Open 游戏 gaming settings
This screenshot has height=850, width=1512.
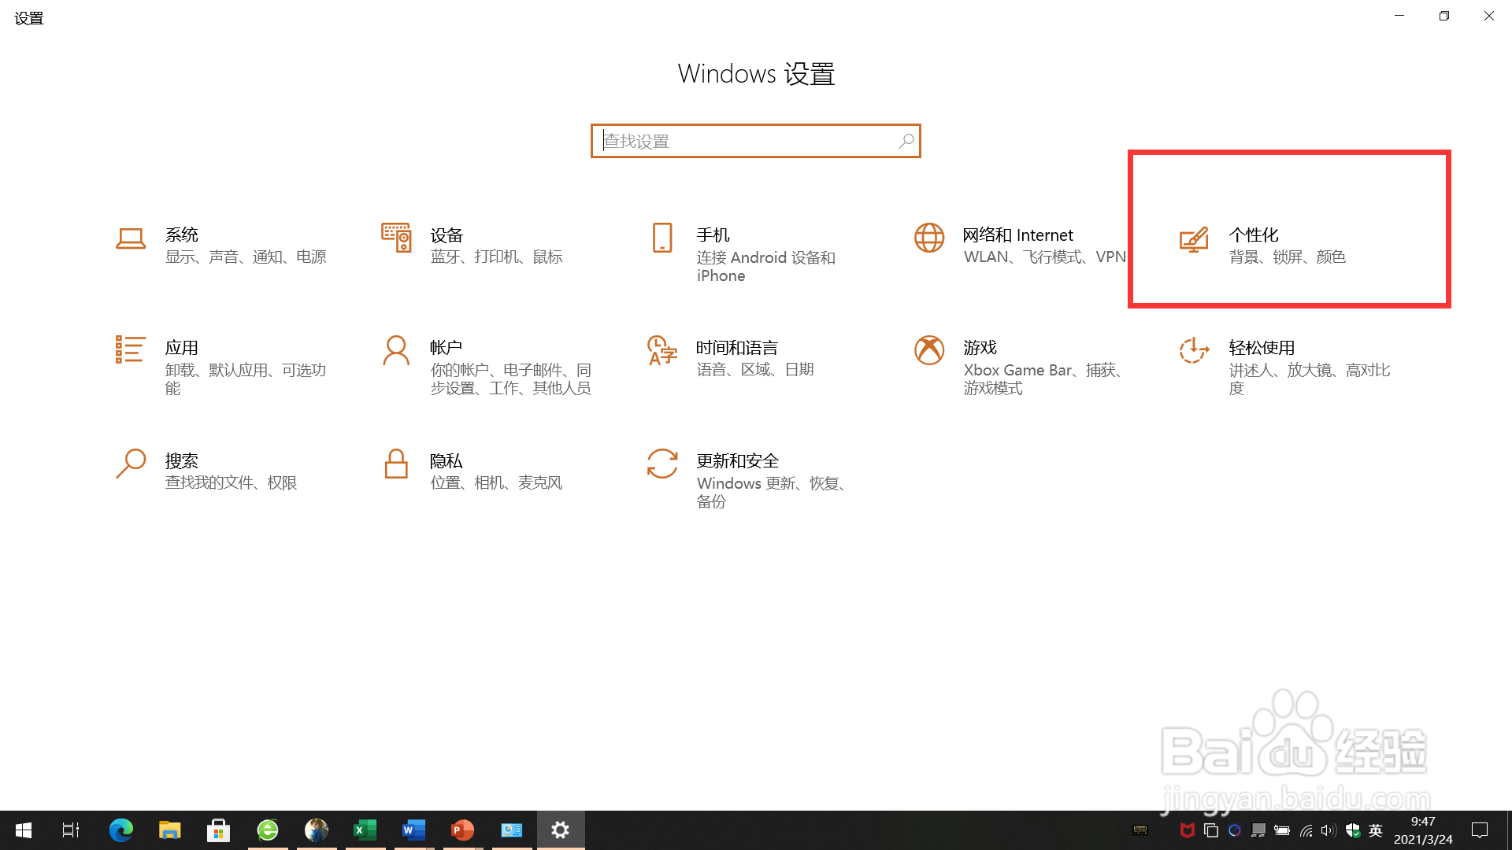click(x=1016, y=366)
